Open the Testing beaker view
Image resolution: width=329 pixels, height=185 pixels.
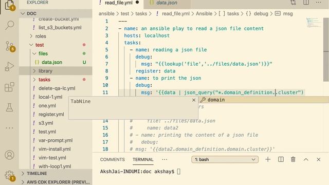[9, 107]
